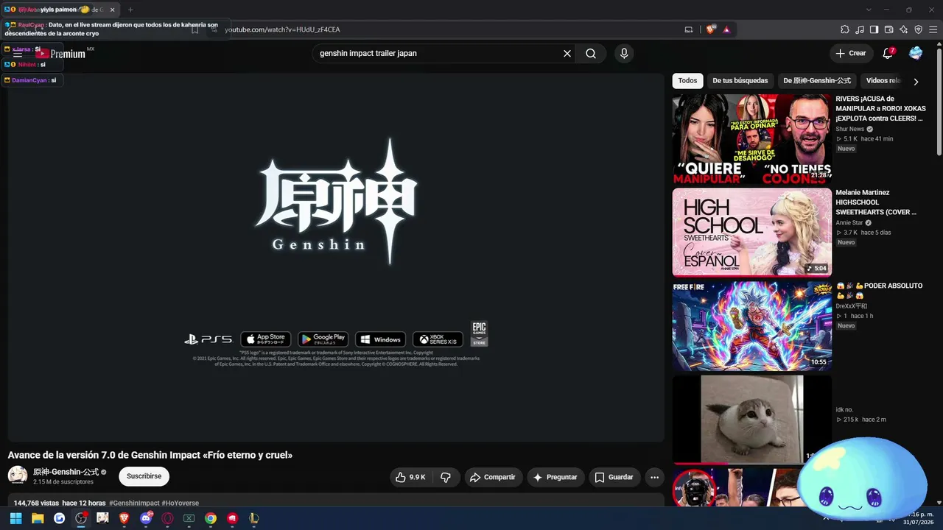Select the 'Videos rela...' chip

click(x=883, y=81)
